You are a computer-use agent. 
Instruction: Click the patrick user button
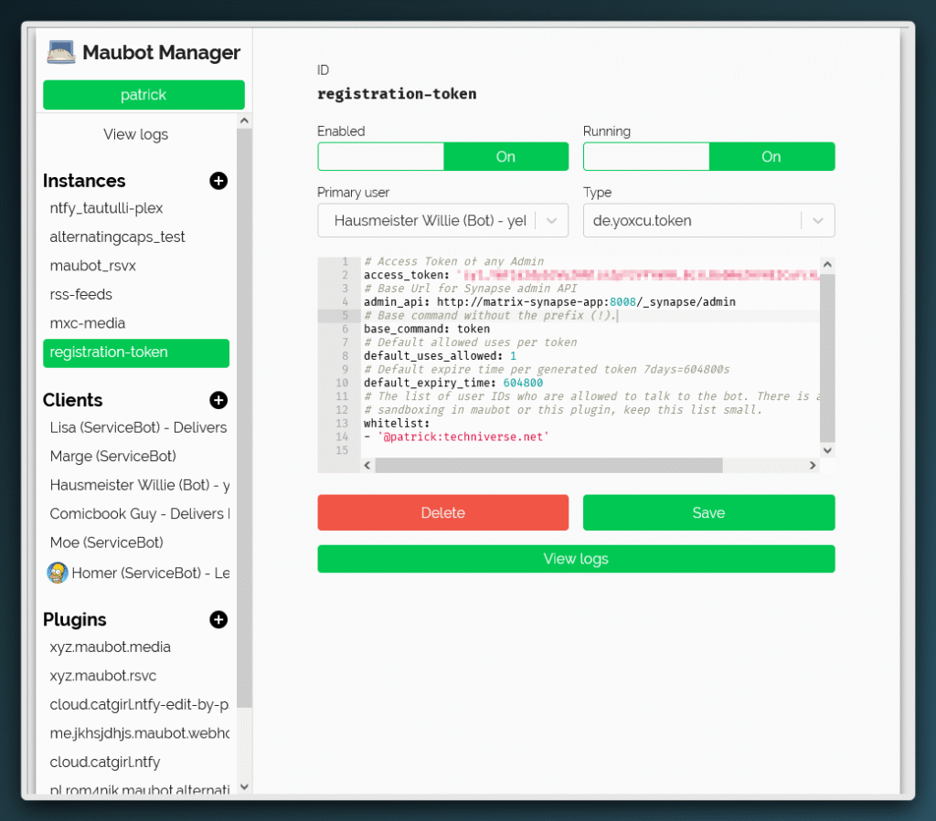(x=144, y=95)
